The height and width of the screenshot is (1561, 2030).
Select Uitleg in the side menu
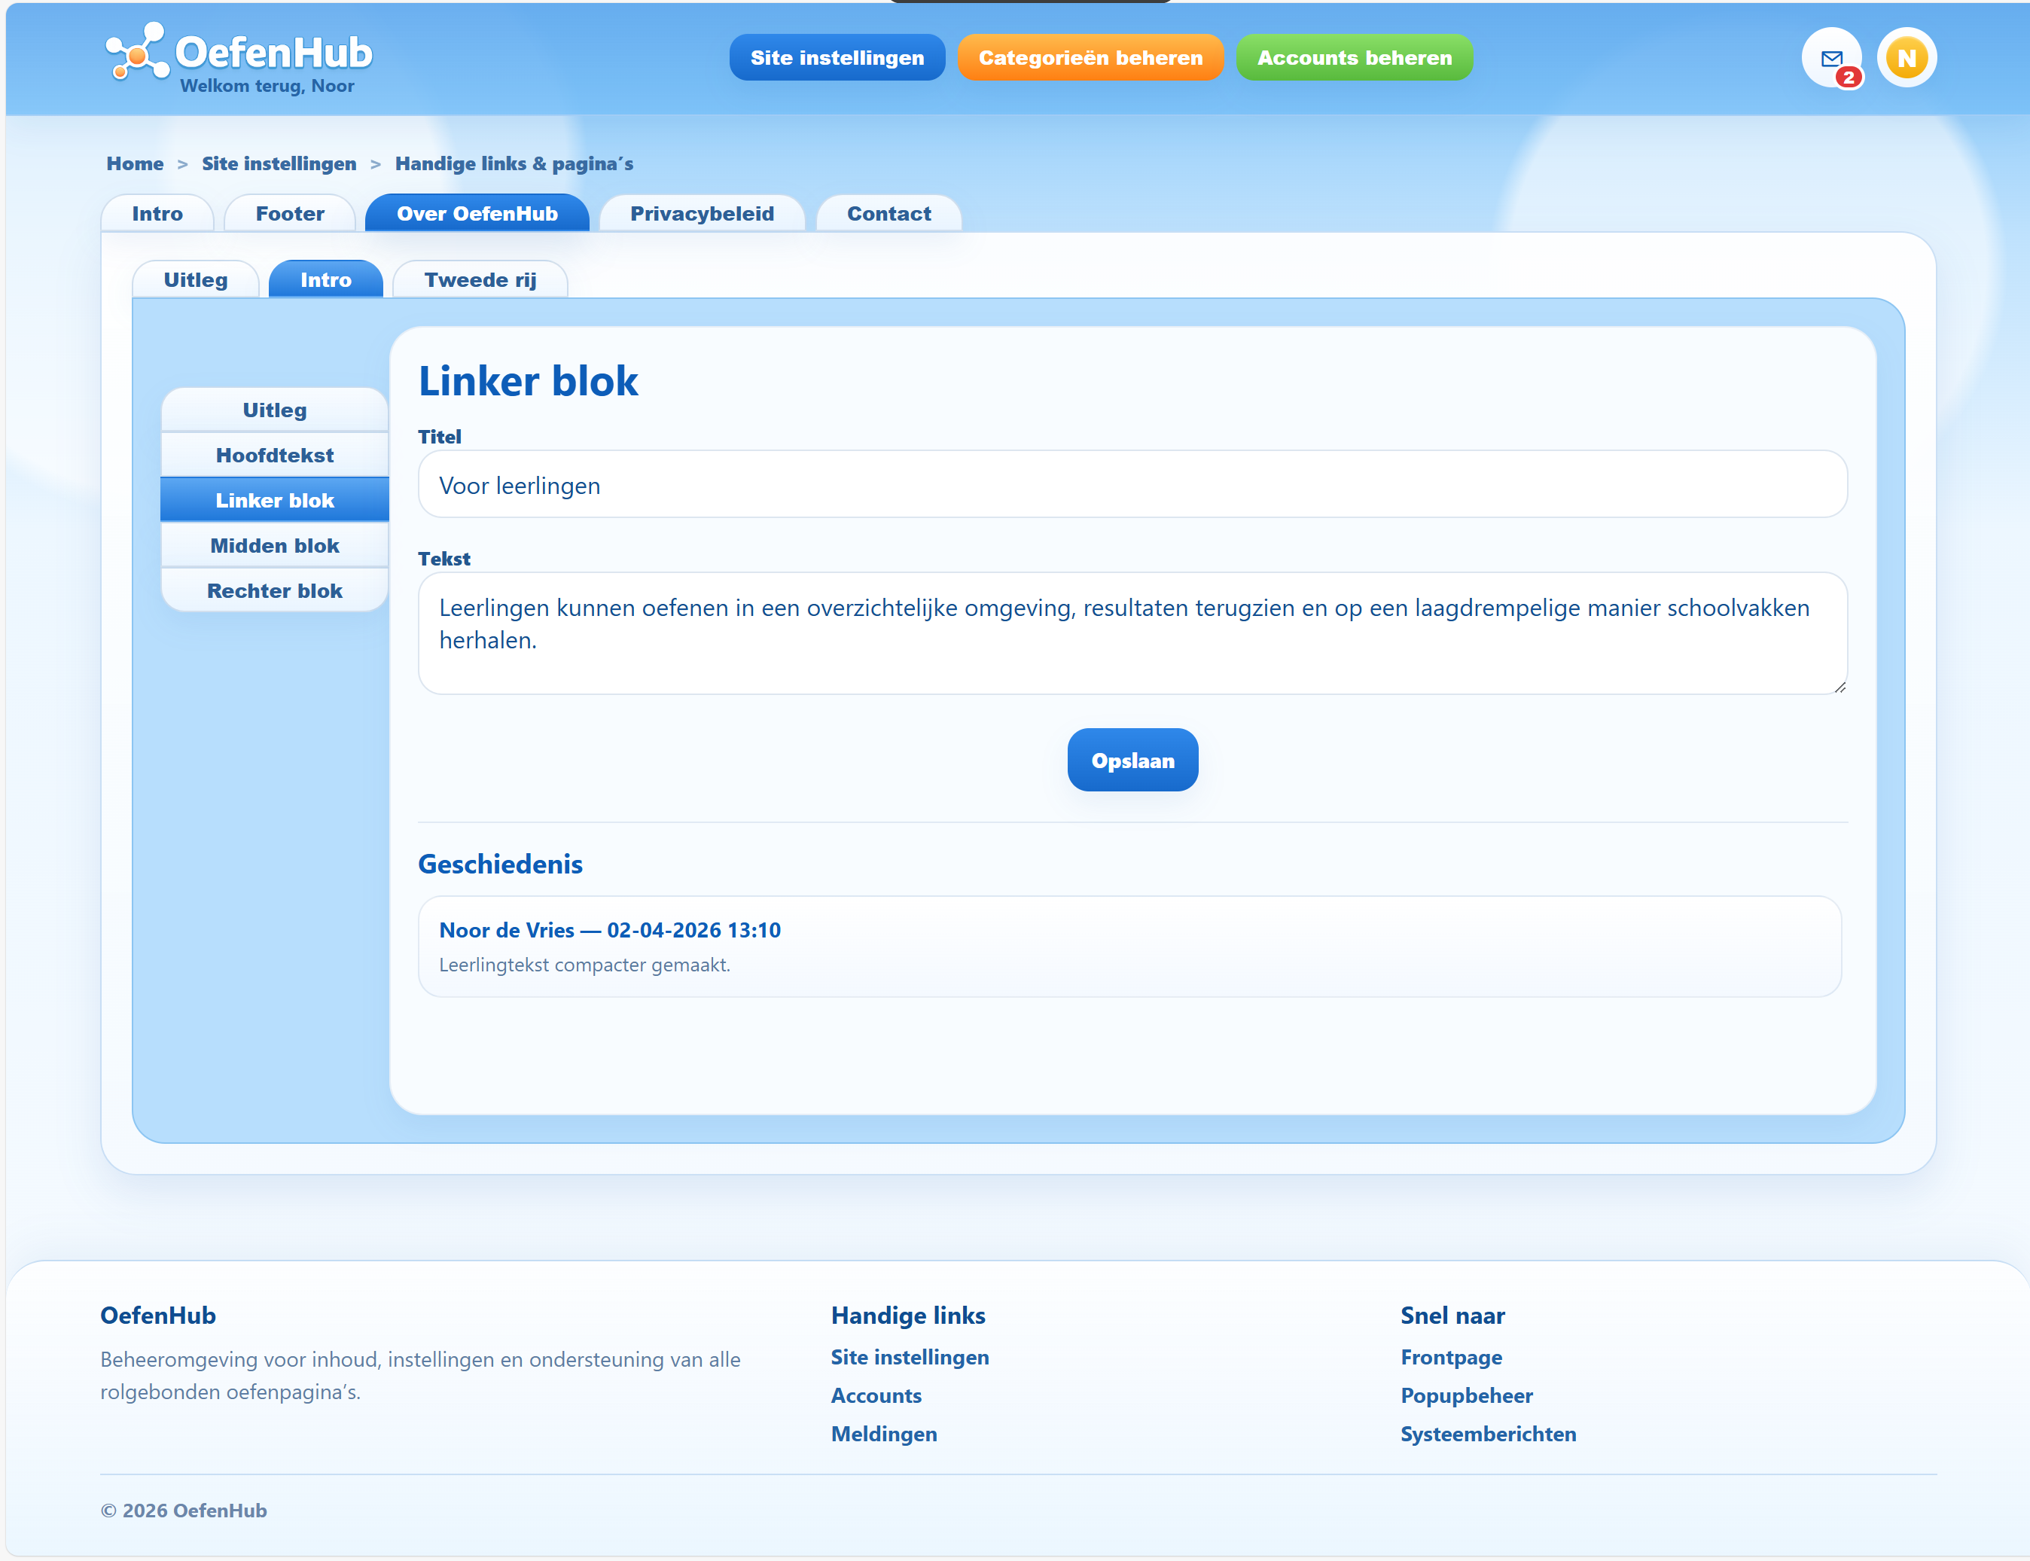point(274,410)
